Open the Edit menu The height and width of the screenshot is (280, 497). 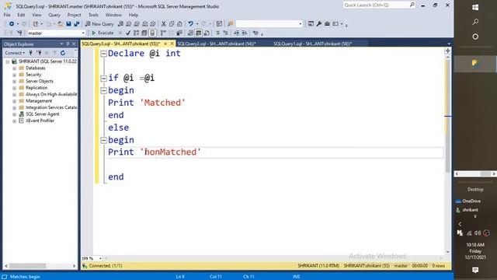coord(21,15)
